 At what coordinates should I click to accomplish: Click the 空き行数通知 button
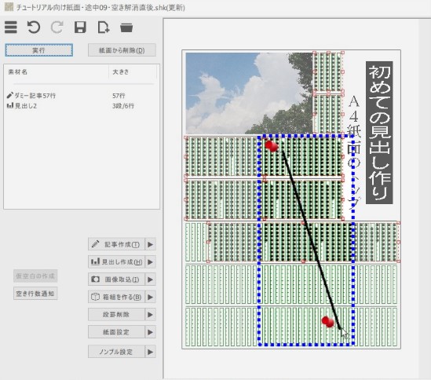point(35,294)
